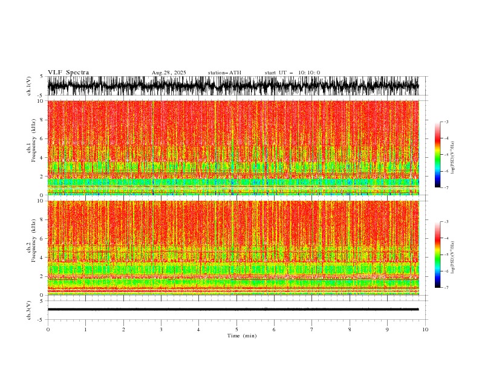479x370 pixels.
Task: Click time axis tick label "5"
Action: 236,329
